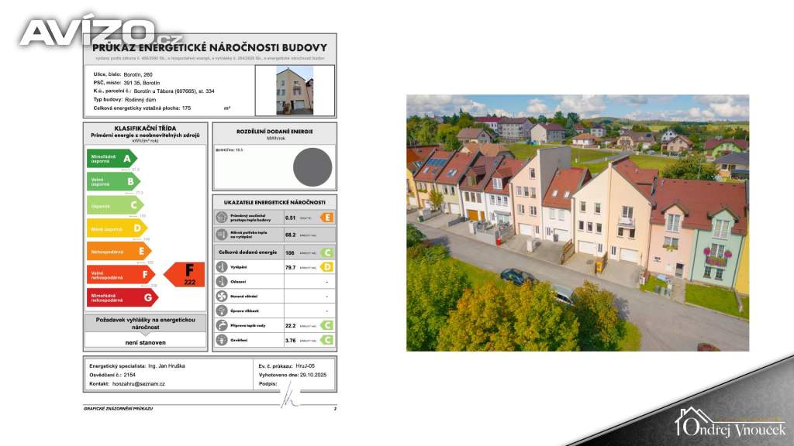Click the gray energy distribution pie chart

point(312,167)
